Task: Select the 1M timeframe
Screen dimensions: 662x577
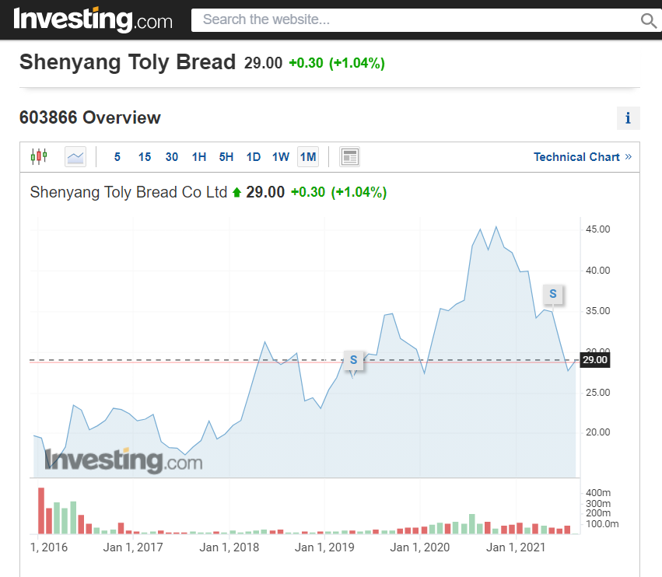Action: coord(308,157)
